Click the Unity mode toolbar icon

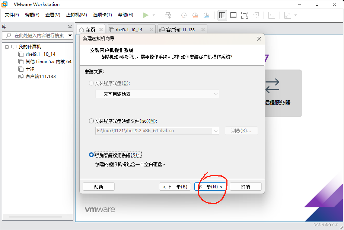256,15
